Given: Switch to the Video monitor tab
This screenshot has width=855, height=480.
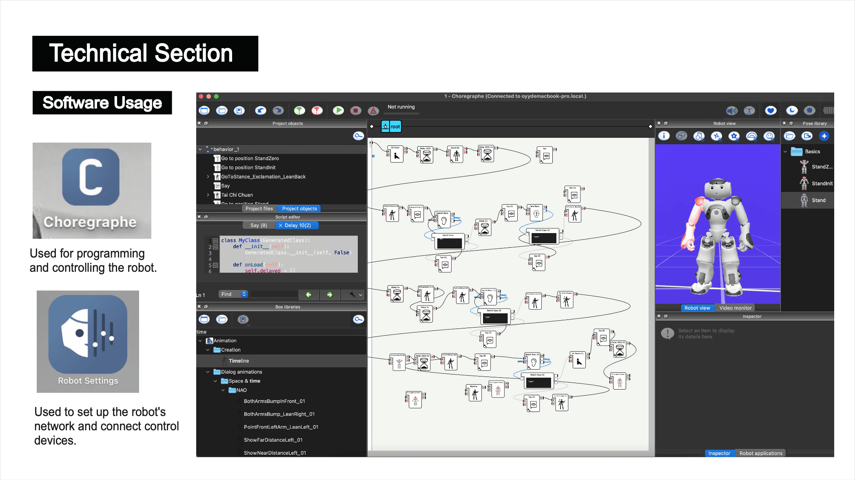Looking at the screenshot, I should (735, 308).
